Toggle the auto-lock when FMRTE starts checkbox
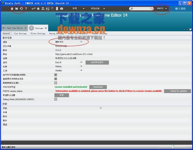 point(56,75)
